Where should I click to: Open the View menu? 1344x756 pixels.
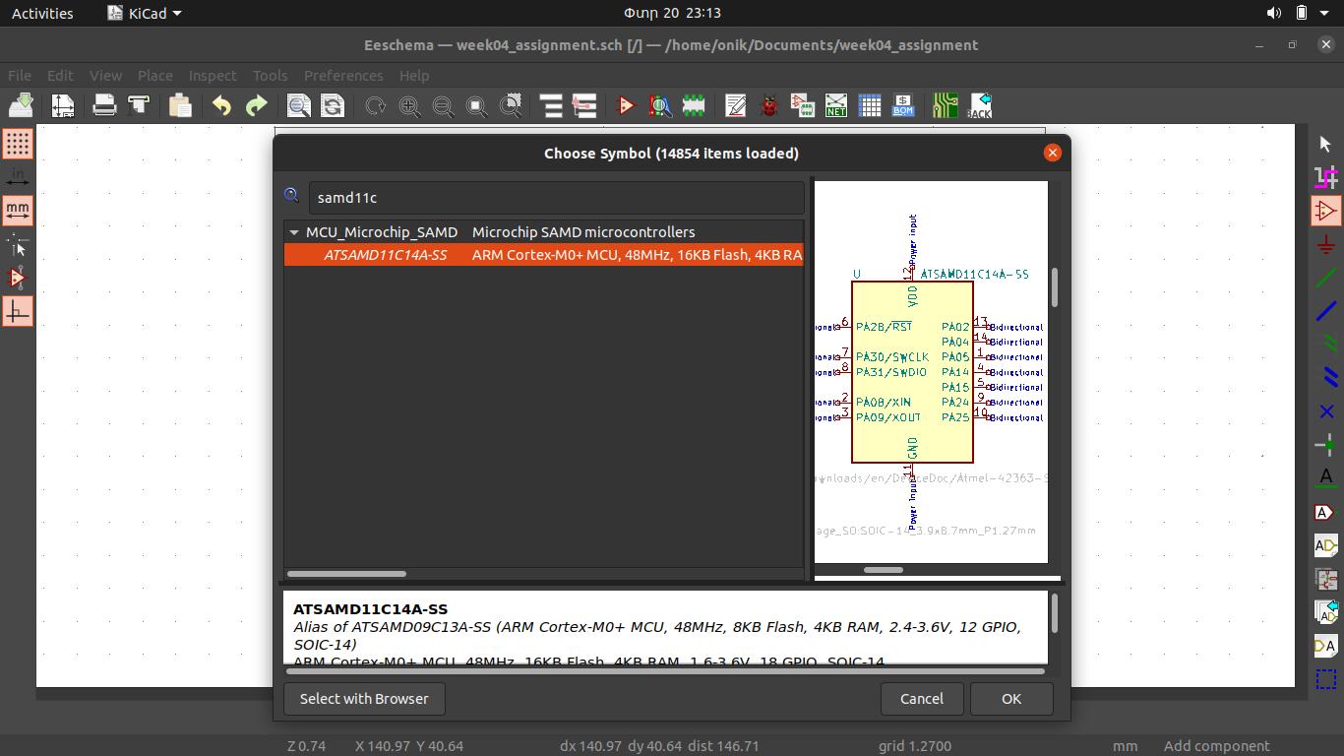[105, 75]
